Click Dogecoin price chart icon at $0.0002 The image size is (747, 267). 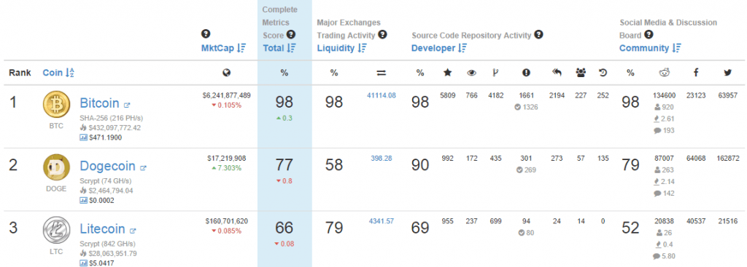point(83,201)
